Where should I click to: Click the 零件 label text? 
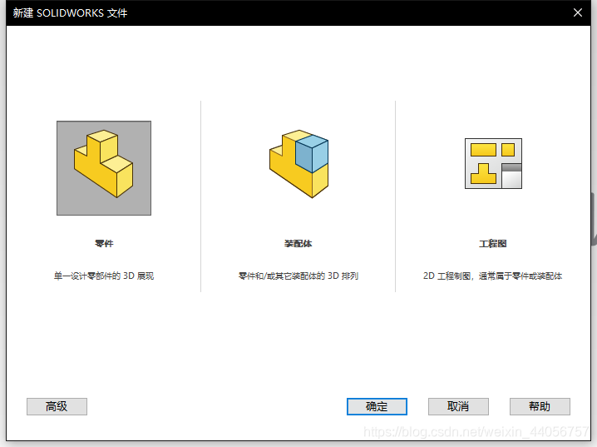[x=104, y=244]
